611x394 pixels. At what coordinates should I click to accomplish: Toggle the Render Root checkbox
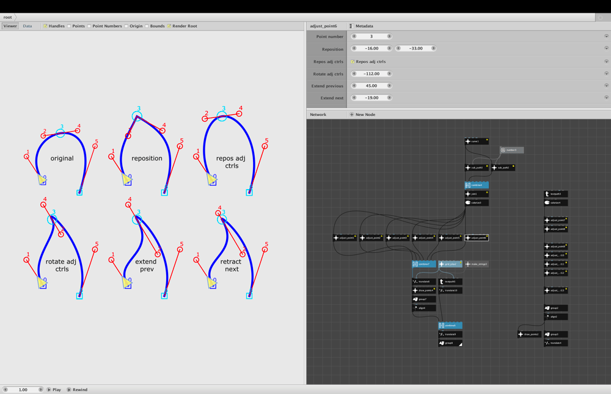click(x=169, y=26)
